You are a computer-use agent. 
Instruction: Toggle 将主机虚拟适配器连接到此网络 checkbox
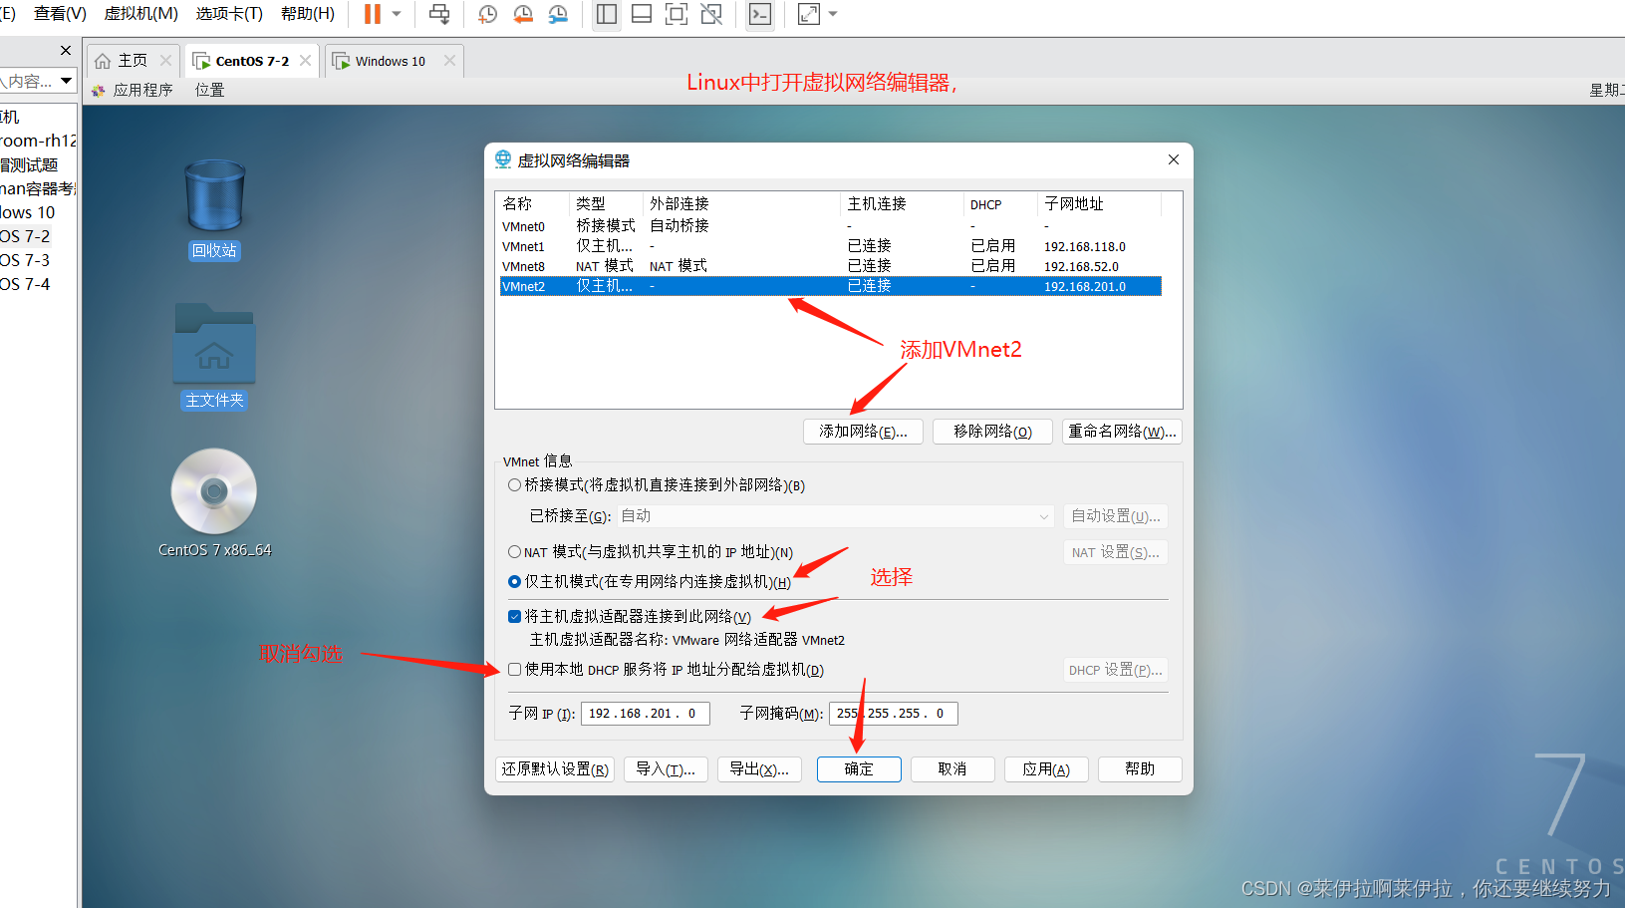click(x=514, y=617)
